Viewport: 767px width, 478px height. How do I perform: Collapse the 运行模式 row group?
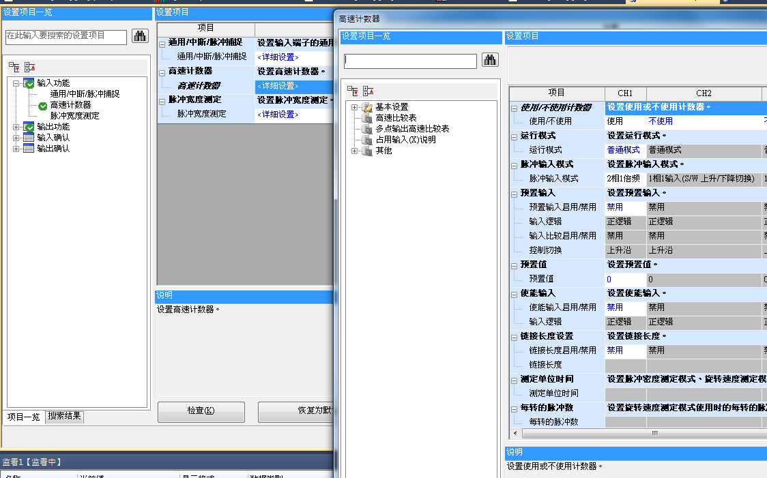tap(514, 136)
